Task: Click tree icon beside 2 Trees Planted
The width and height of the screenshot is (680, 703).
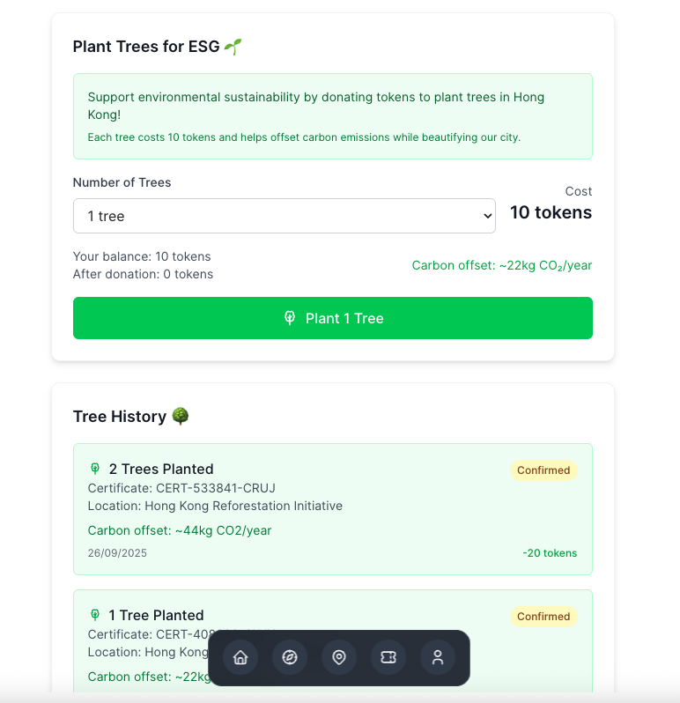Action: pos(95,469)
